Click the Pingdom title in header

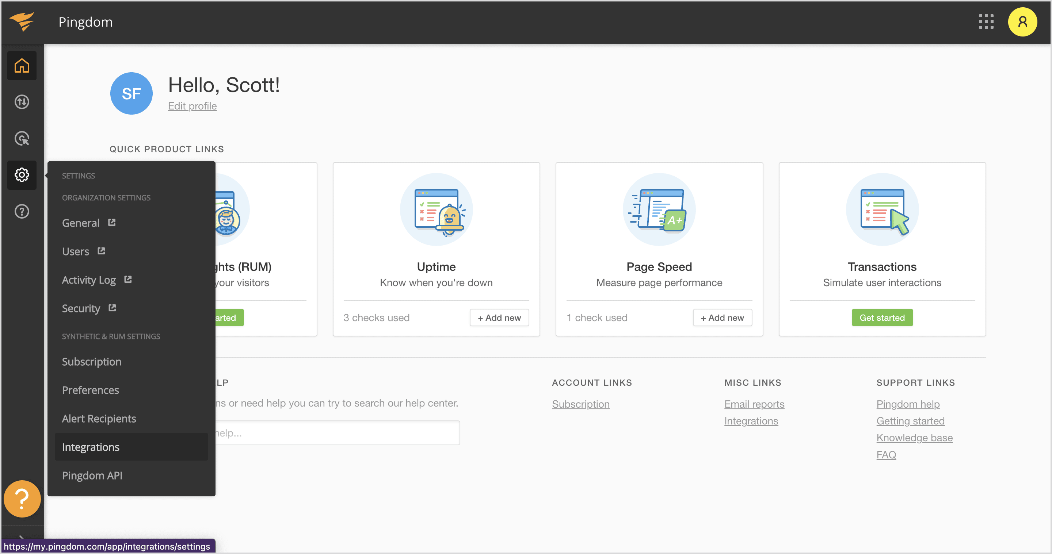coord(85,22)
